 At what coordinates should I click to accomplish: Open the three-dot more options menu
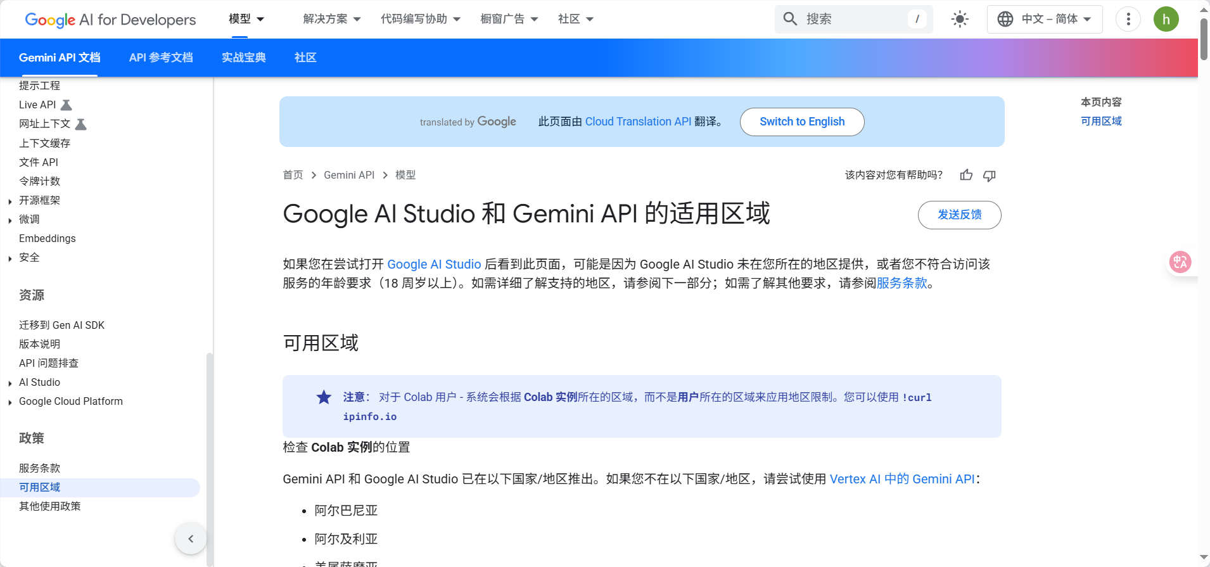[x=1128, y=19]
